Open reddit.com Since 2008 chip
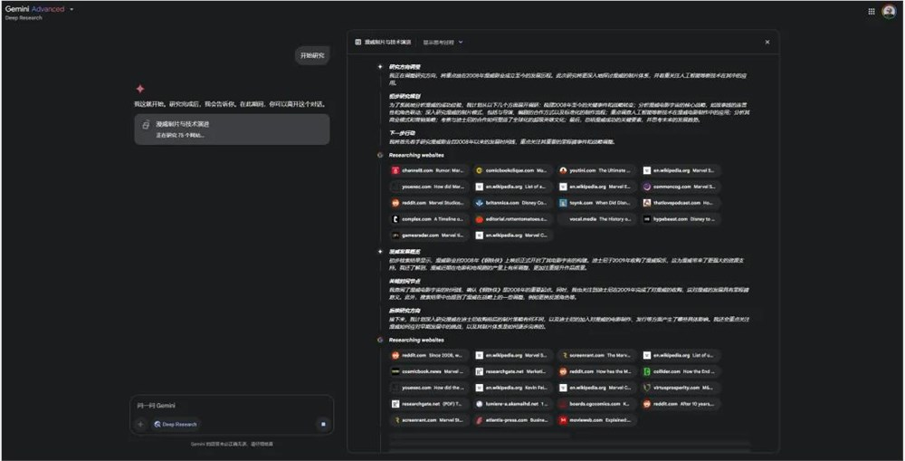This screenshot has width=905, height=461. click(x=428, y=355)
